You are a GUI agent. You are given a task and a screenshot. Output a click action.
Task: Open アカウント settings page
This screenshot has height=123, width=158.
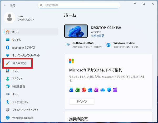(17, 79)
